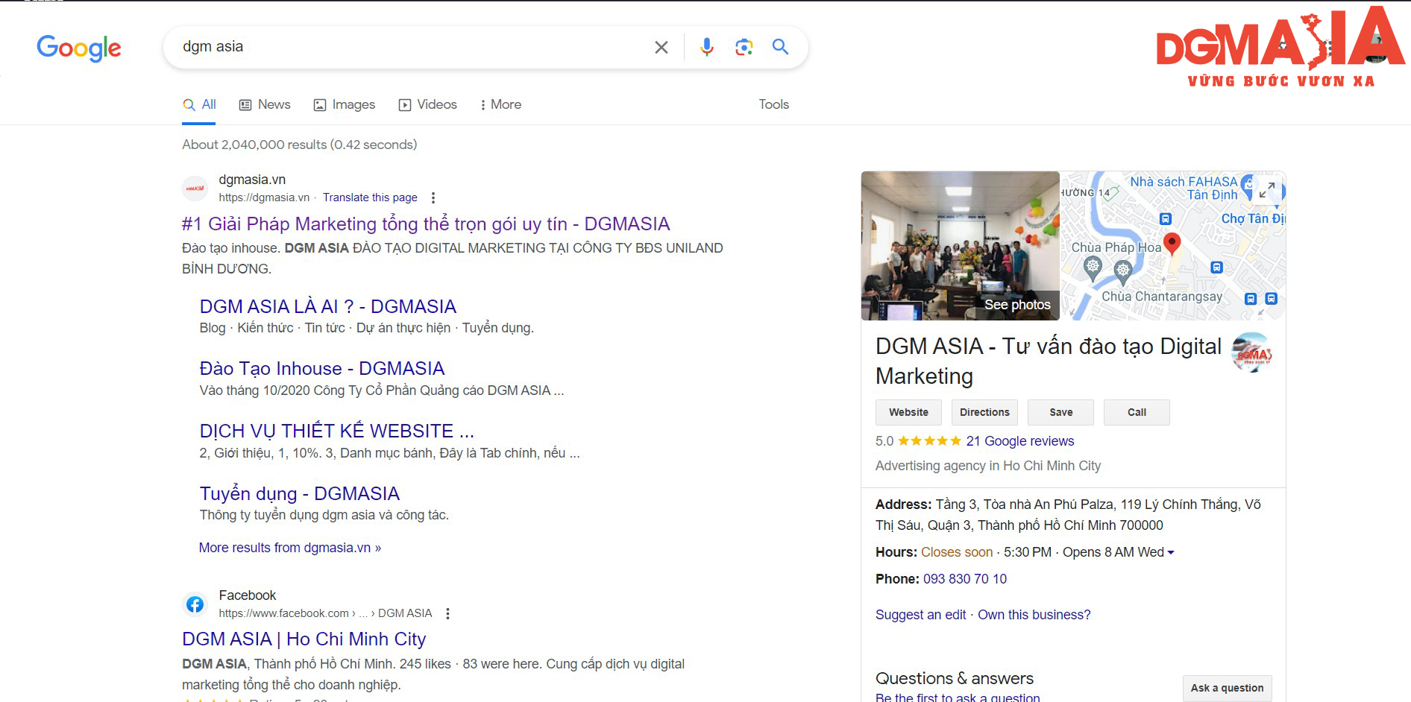Click the Directions button

click(984, 412)
